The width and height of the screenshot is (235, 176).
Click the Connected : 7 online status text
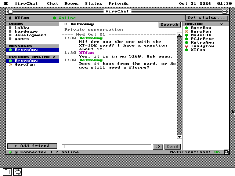pos(50,152)
